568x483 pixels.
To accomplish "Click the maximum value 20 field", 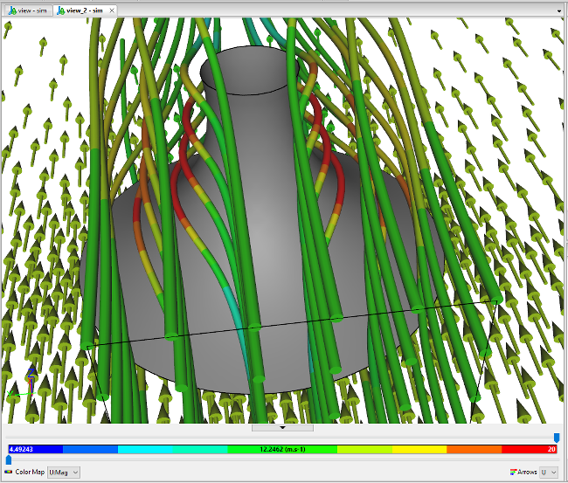I will point(551,448).
